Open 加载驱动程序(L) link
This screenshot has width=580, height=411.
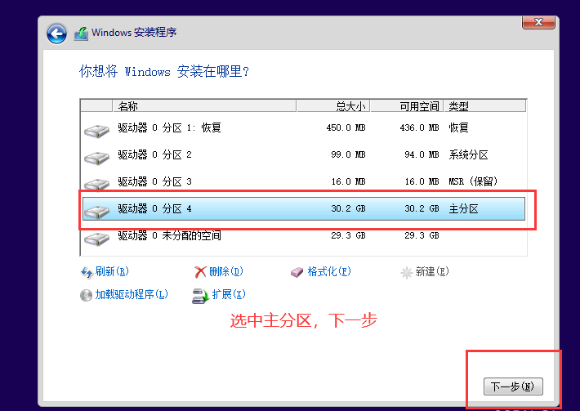[x=132, y=294]
